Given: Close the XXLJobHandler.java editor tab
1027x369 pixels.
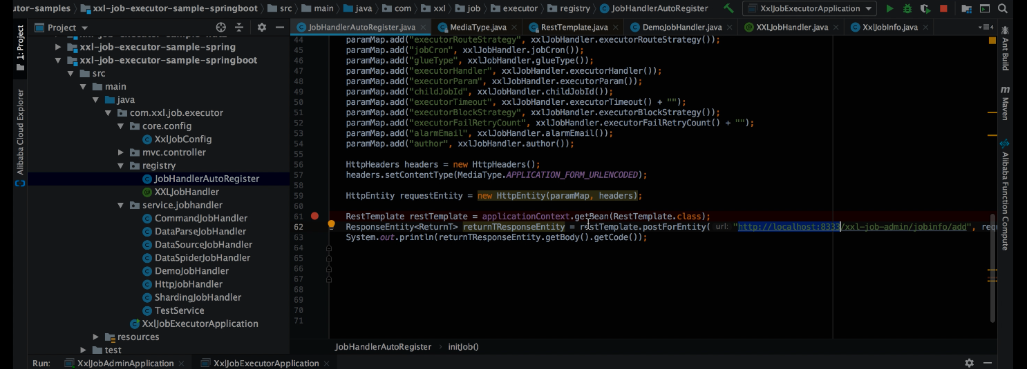Looking at the screenshot, I should (x=836, y=28).
